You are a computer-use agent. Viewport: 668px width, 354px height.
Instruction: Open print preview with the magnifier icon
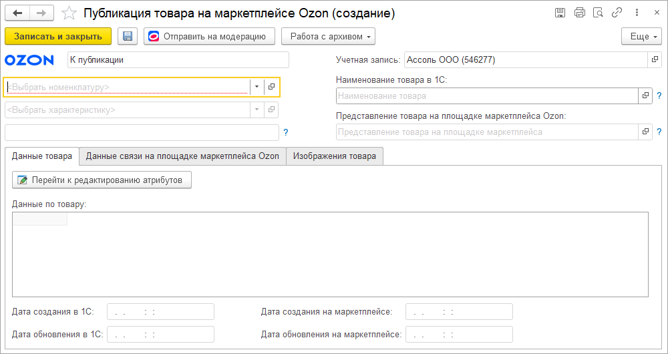[598, 13]
